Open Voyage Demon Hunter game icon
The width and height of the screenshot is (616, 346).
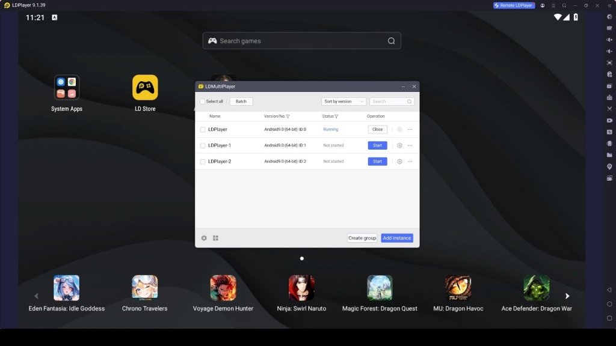point(223,288)
